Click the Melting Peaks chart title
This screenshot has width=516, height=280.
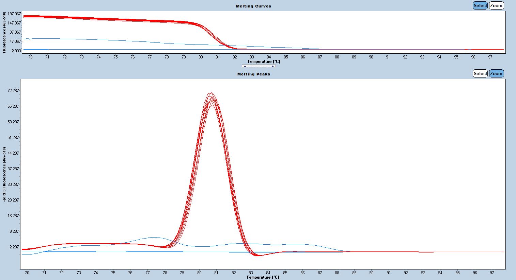coord(253,74)
